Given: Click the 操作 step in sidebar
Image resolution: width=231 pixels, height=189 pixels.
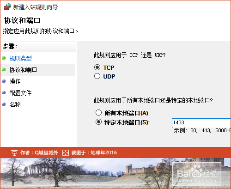Looking at the screenshot, I should tap(15, 81).
